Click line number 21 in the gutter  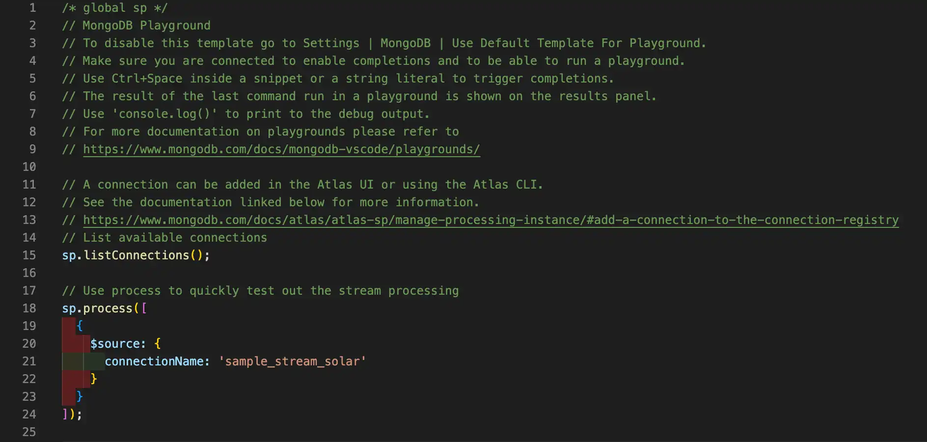[29, 361]
